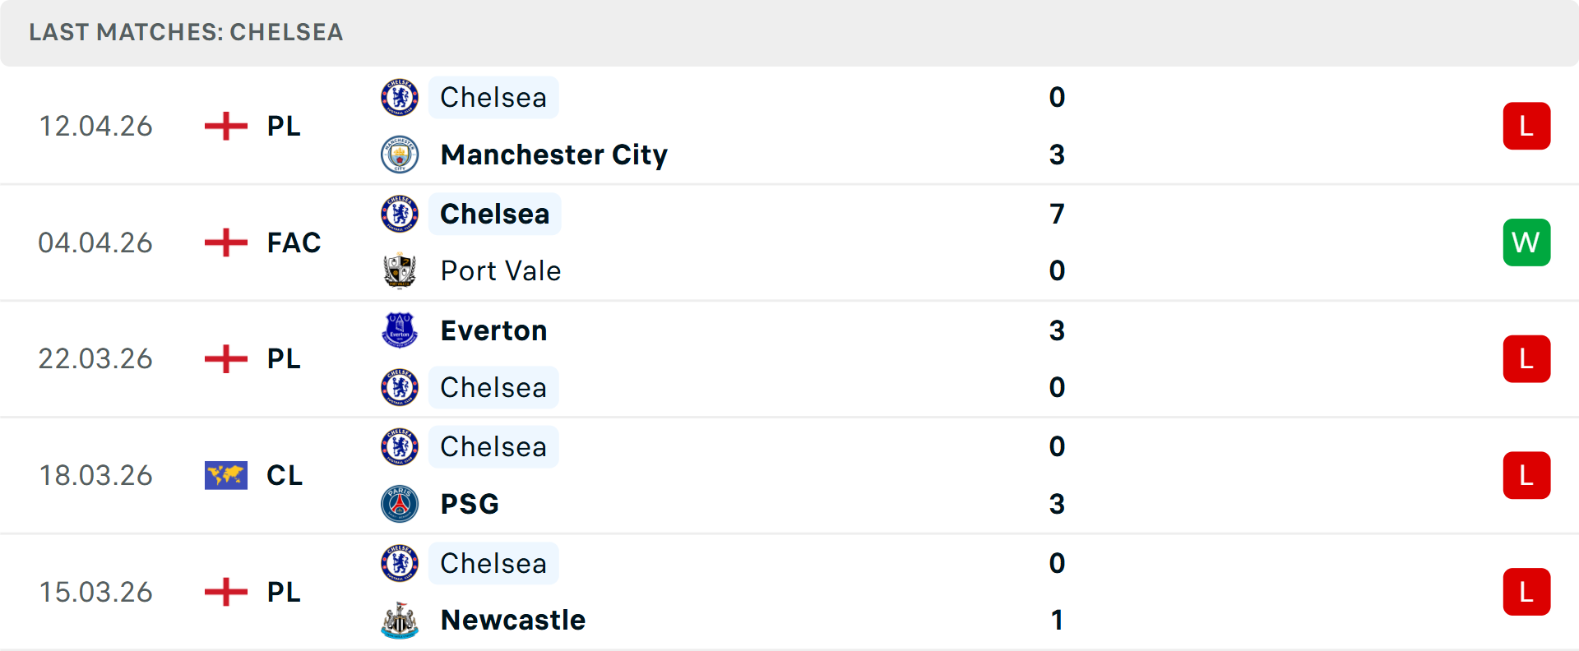Screen dimensions: 1579x651
Task: Click the green W result badge
Action: tap(1526, 242)
